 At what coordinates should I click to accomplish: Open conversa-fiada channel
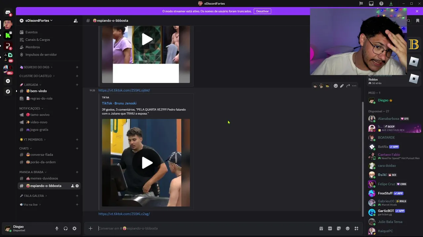pyautogui.click(x=49, y=155)
